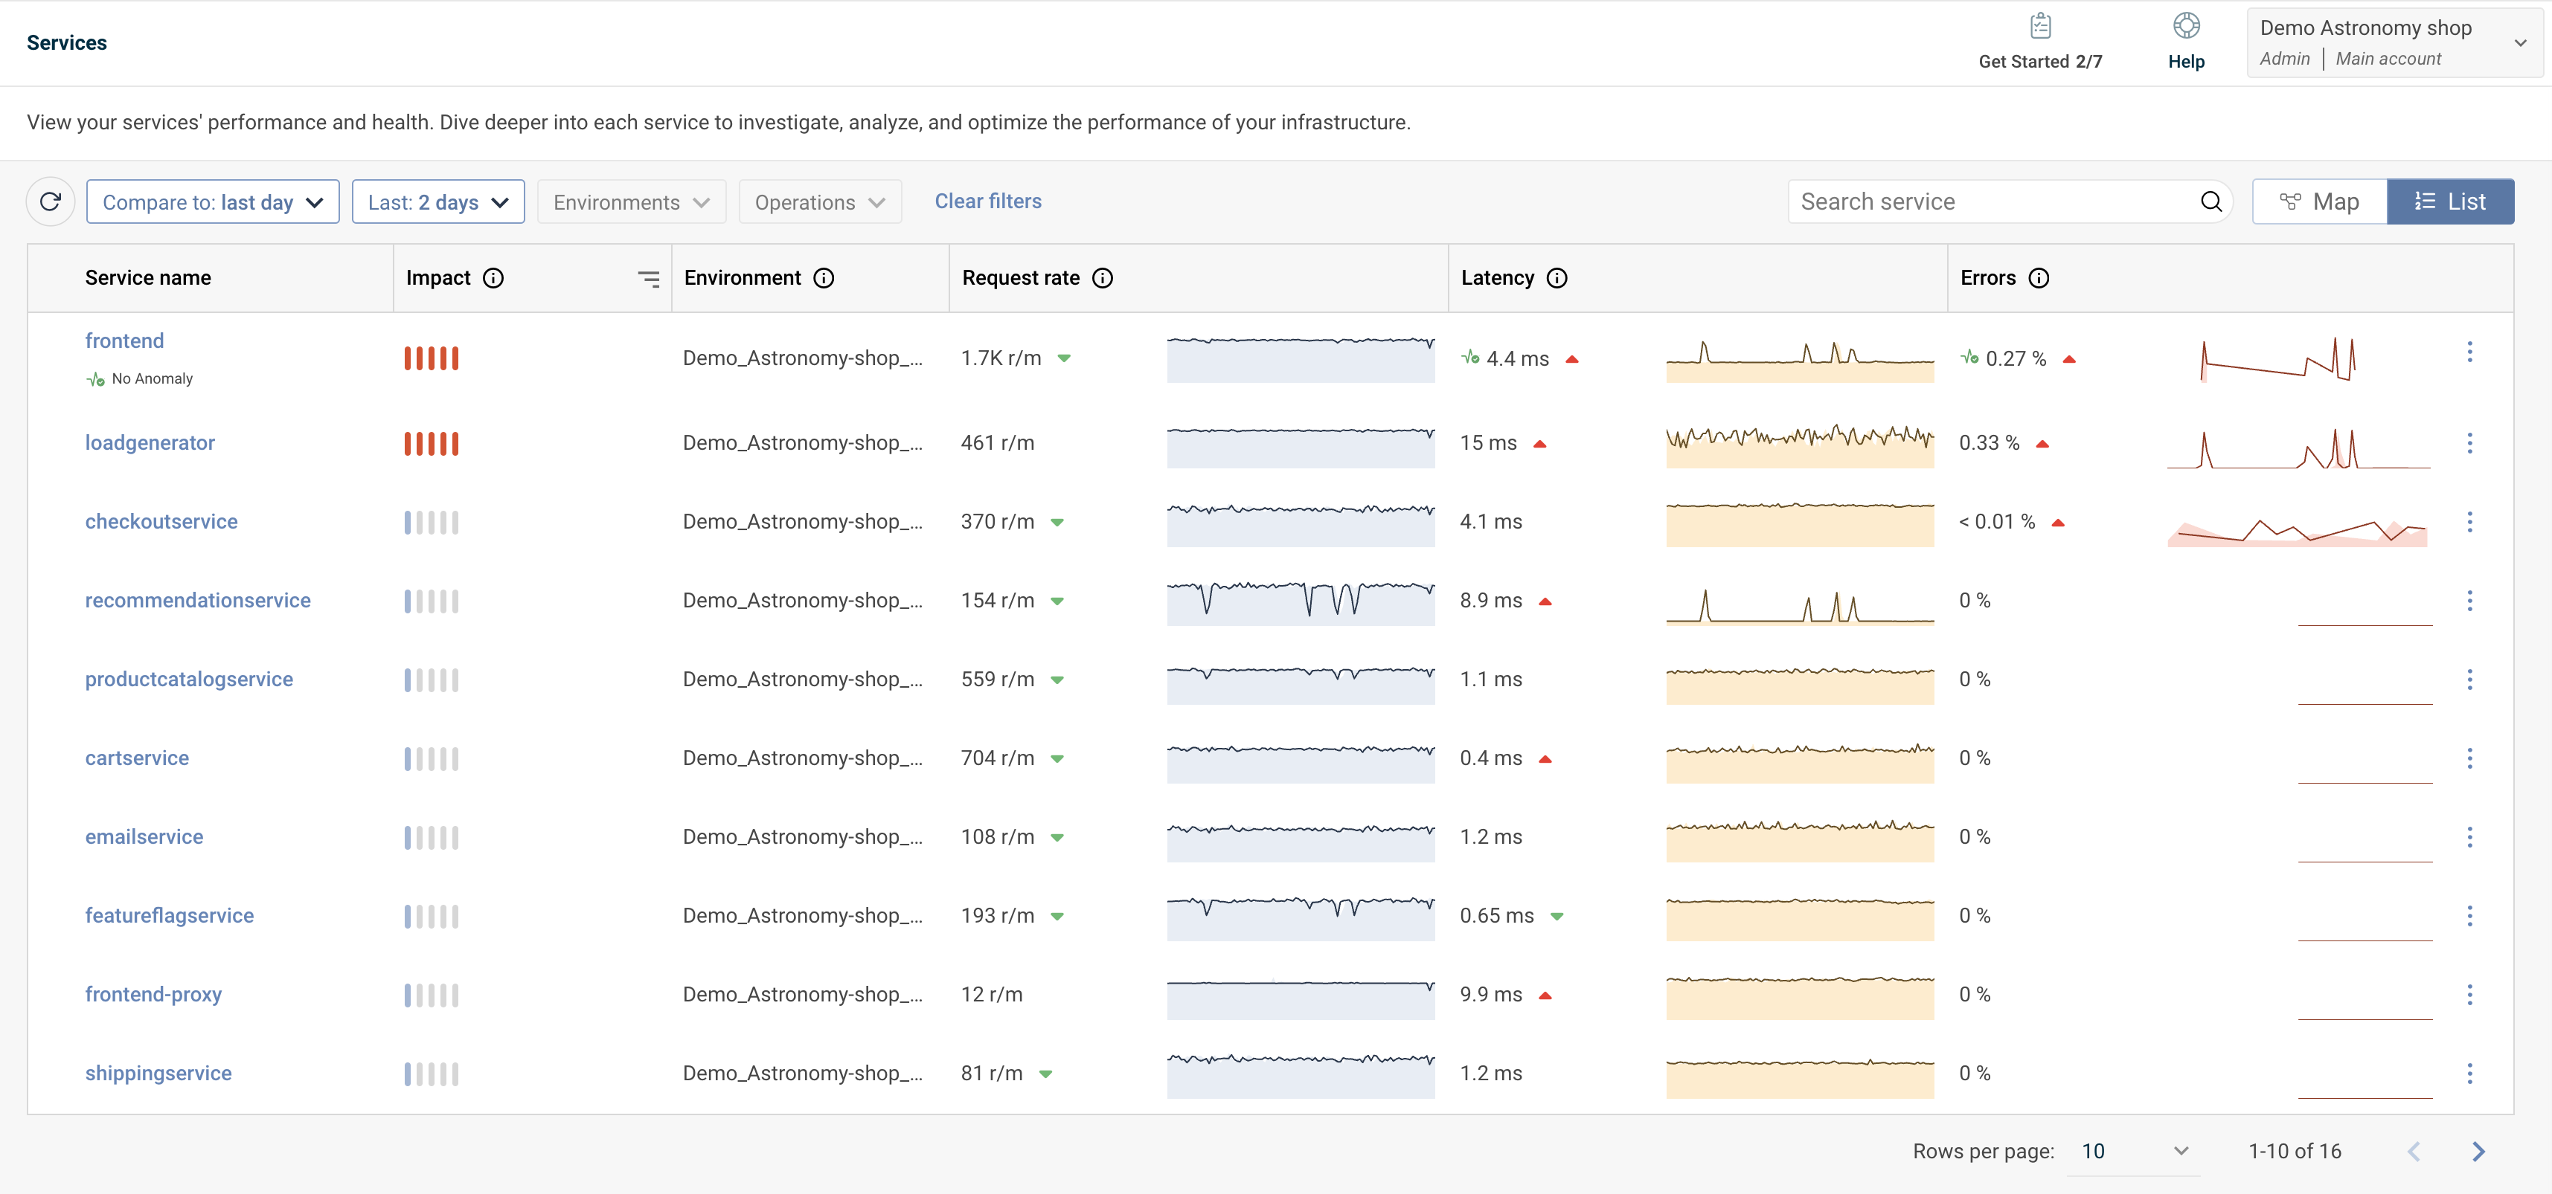Viewport: 2552px width, 1194px height.
Task: Open the Last: 2 days dropdown
Action: (438, 202)
